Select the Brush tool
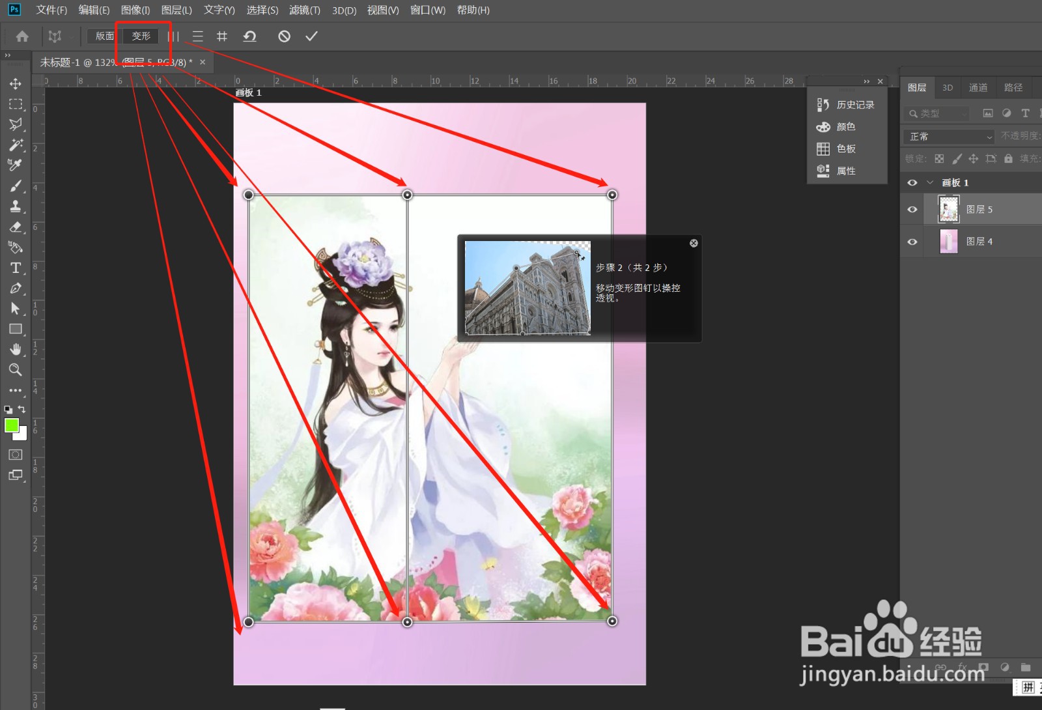The height and width of the screenshot is (710, 1042). click(16, 186)
